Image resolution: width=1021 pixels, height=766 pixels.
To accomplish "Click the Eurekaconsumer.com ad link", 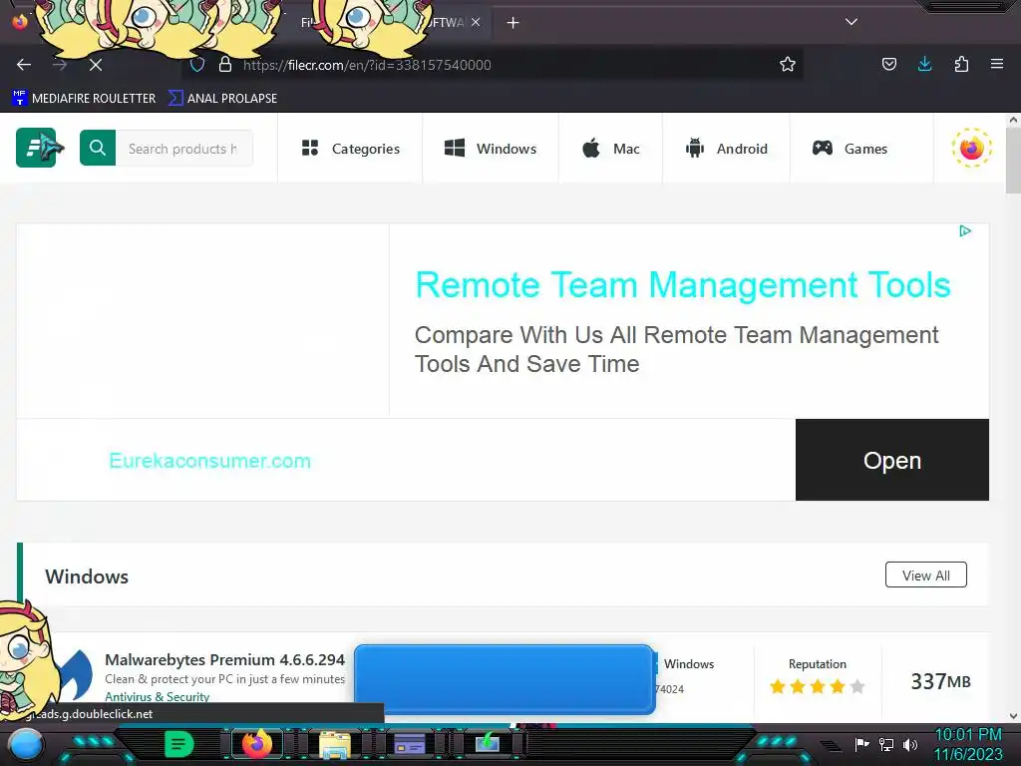I will (x=209, y=461).
